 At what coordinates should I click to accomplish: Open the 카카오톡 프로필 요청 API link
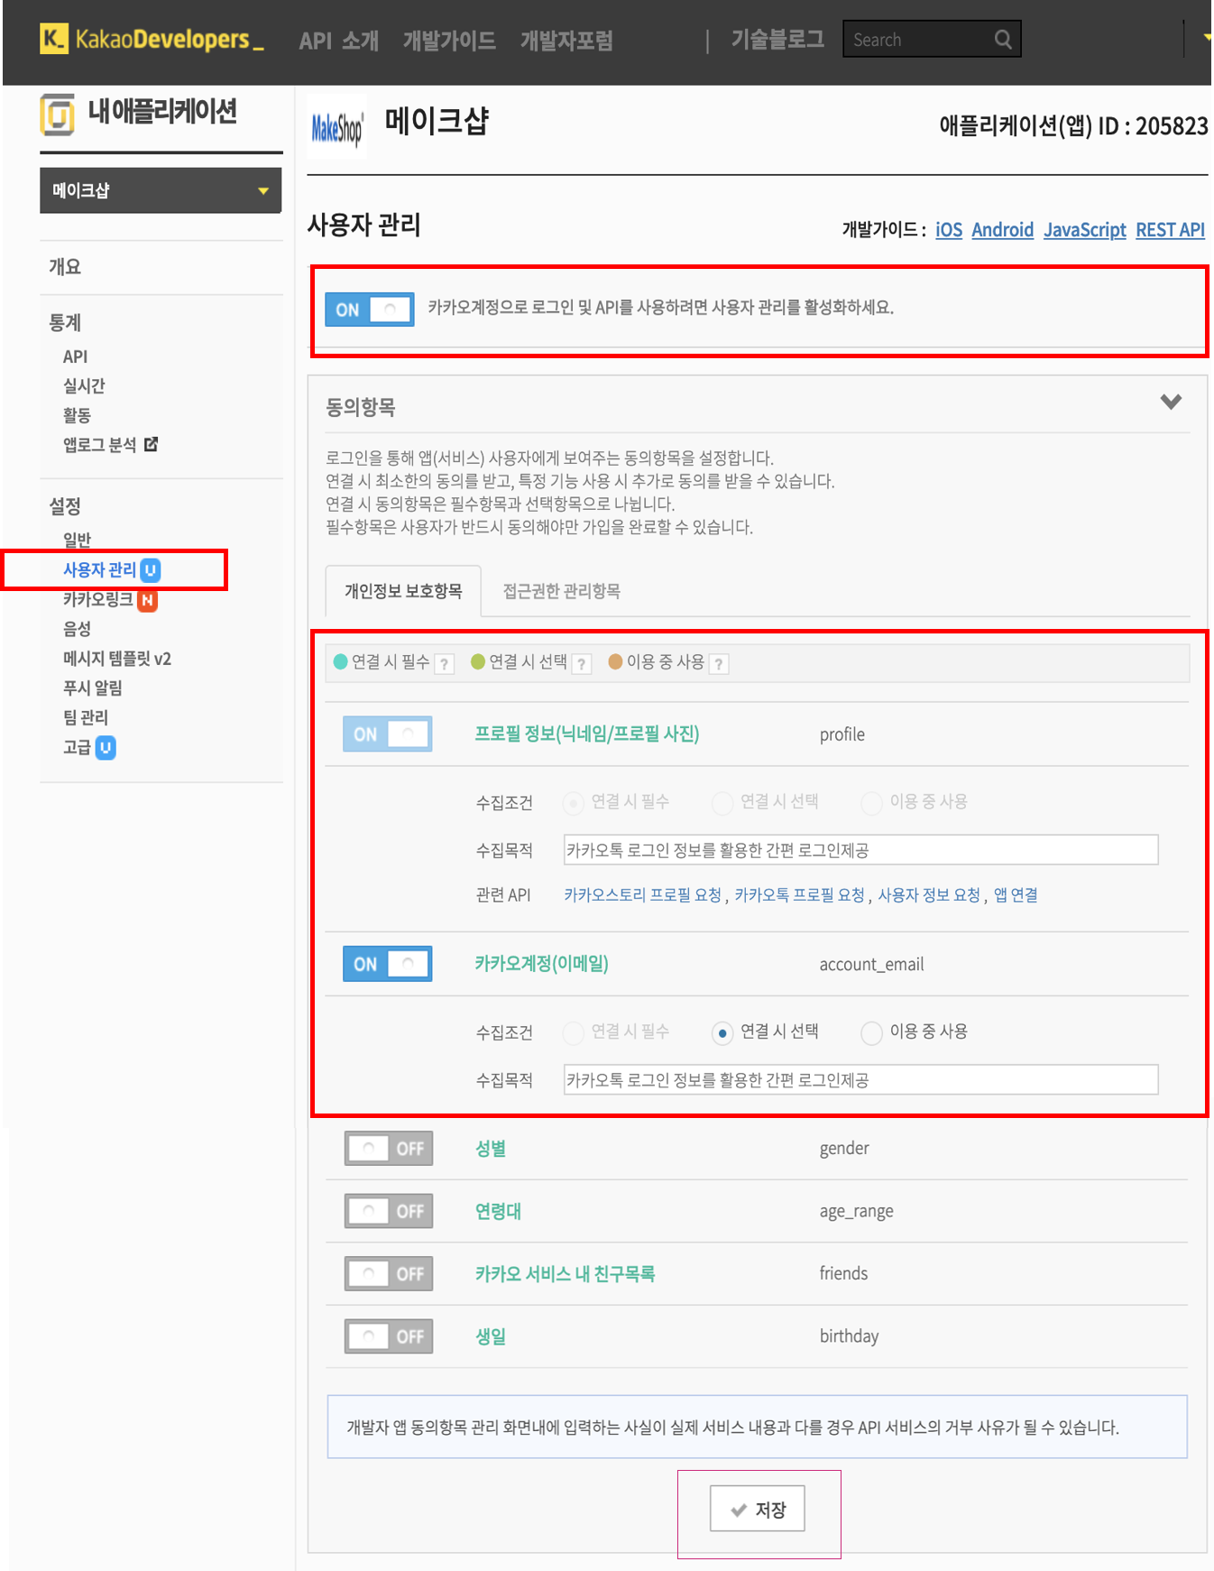tap(800, 895)
